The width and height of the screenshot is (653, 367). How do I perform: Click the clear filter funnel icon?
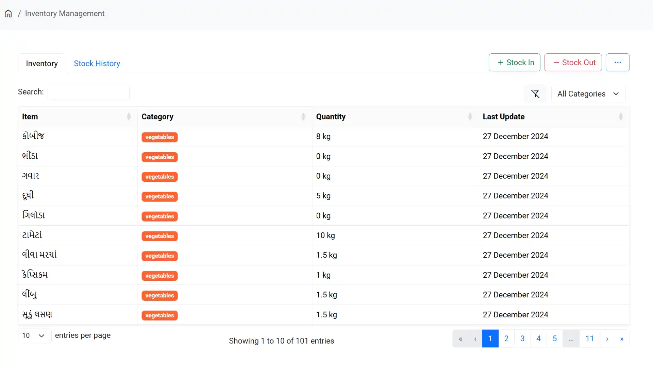(x=535, y=94)
